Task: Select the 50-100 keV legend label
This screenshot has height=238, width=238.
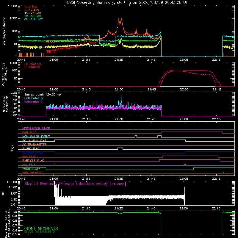Action: [34, 19]
